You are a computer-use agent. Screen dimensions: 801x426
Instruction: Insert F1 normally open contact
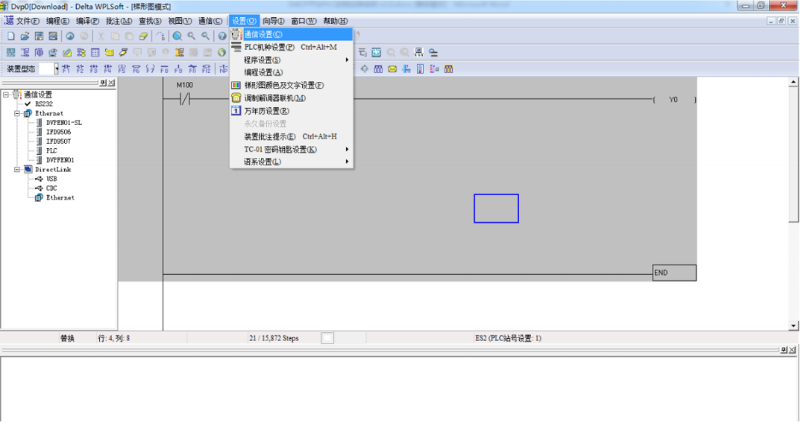pos(66,69)
